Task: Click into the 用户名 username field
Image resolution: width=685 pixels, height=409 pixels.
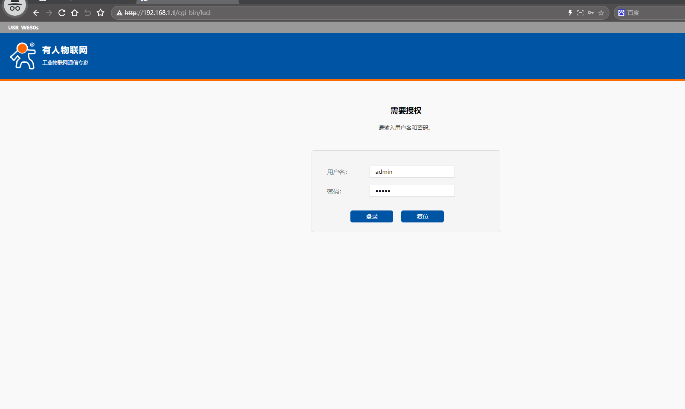Action: pos(412,172)
